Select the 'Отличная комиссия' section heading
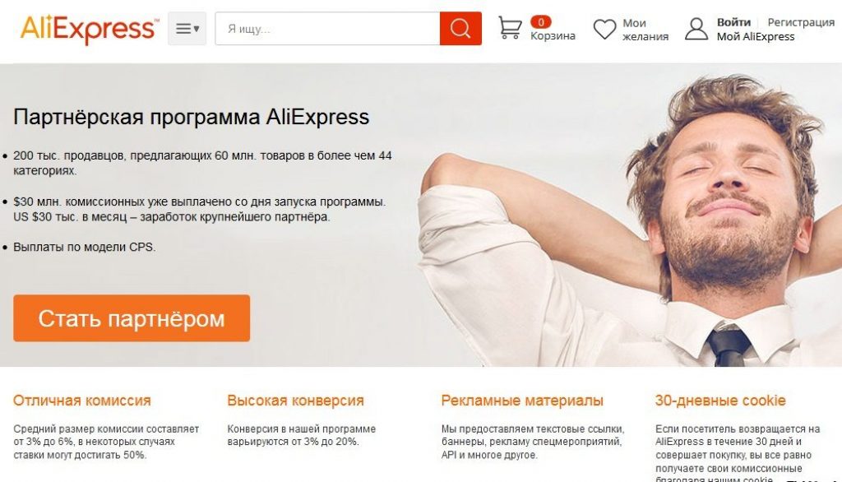The height and width of the screenshot is (482, 842). click(81, 401)
